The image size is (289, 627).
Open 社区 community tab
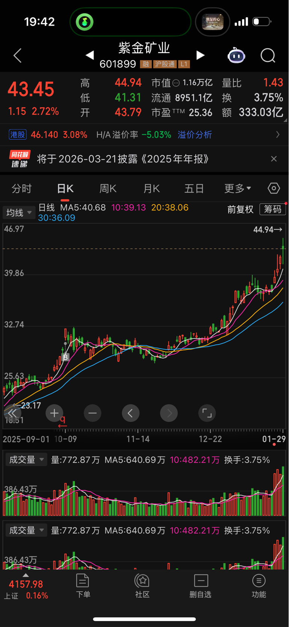[x=142, y=586]
